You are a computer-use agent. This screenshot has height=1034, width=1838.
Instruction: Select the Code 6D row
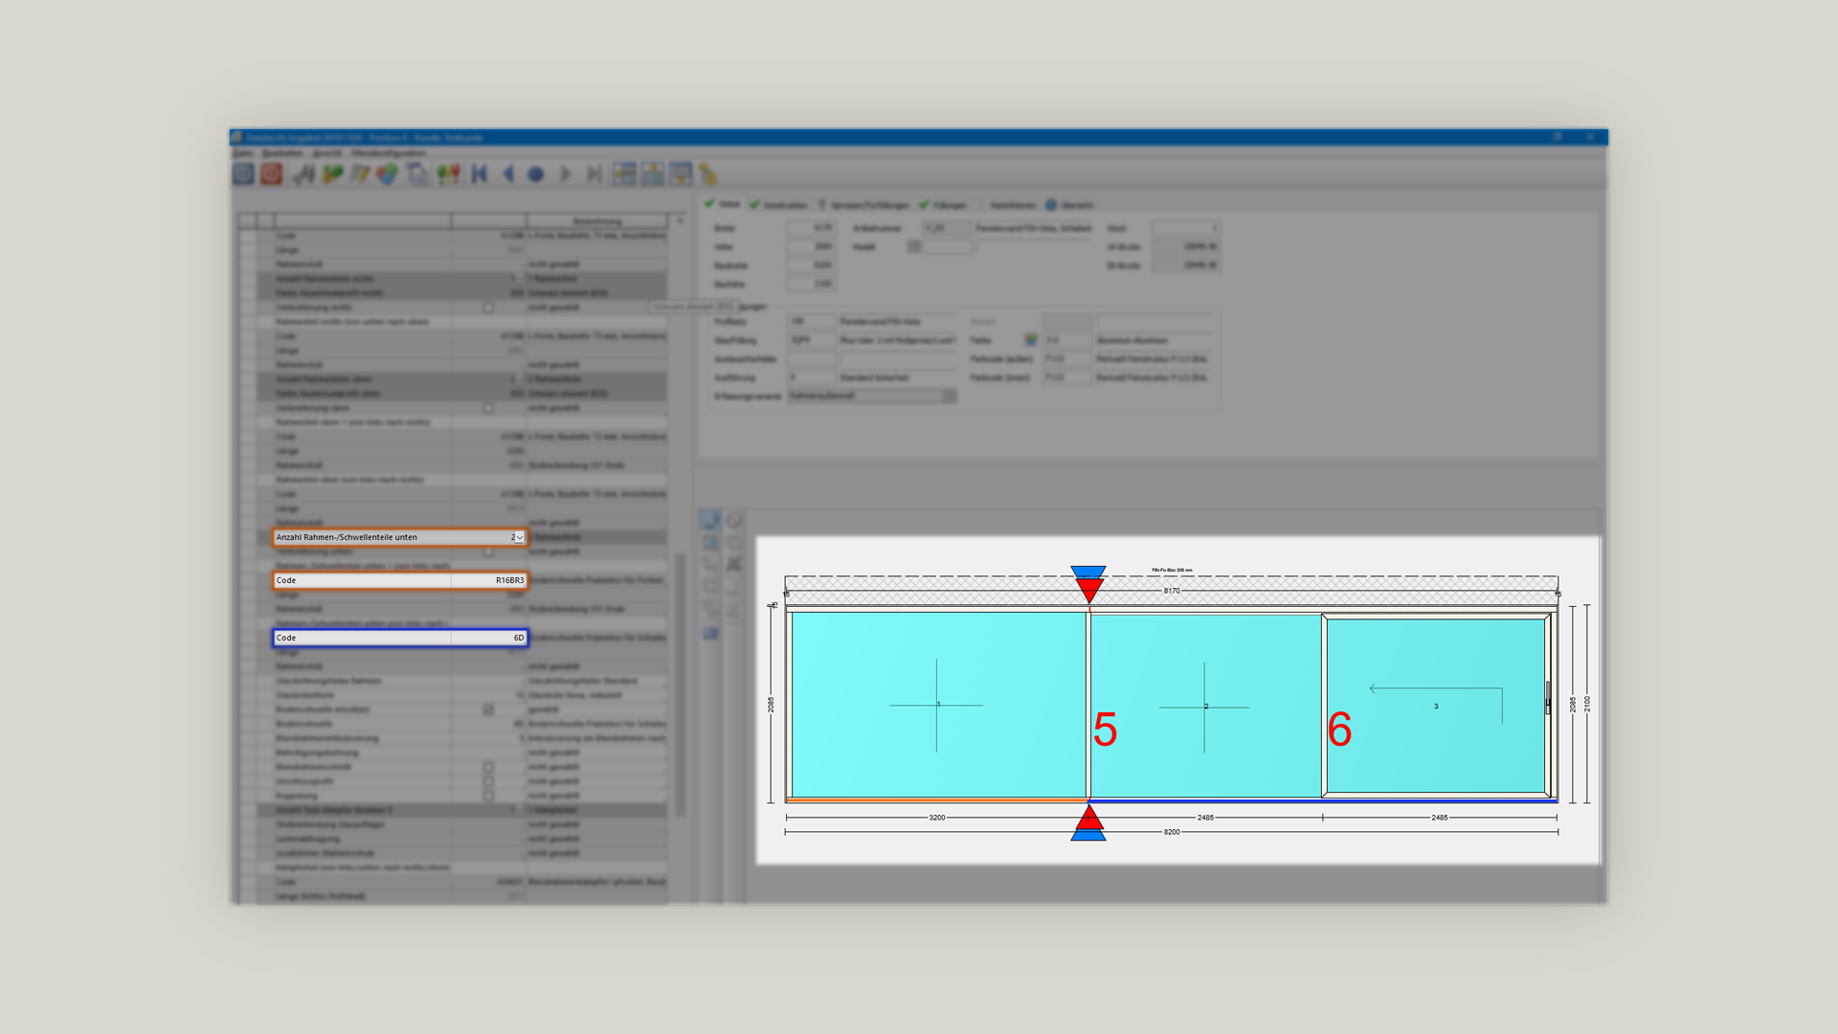(400, 638)
